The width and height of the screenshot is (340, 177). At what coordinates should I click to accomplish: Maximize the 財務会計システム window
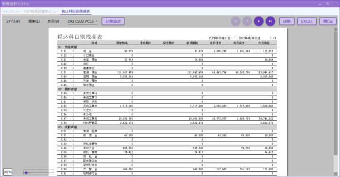pos(328,4)
